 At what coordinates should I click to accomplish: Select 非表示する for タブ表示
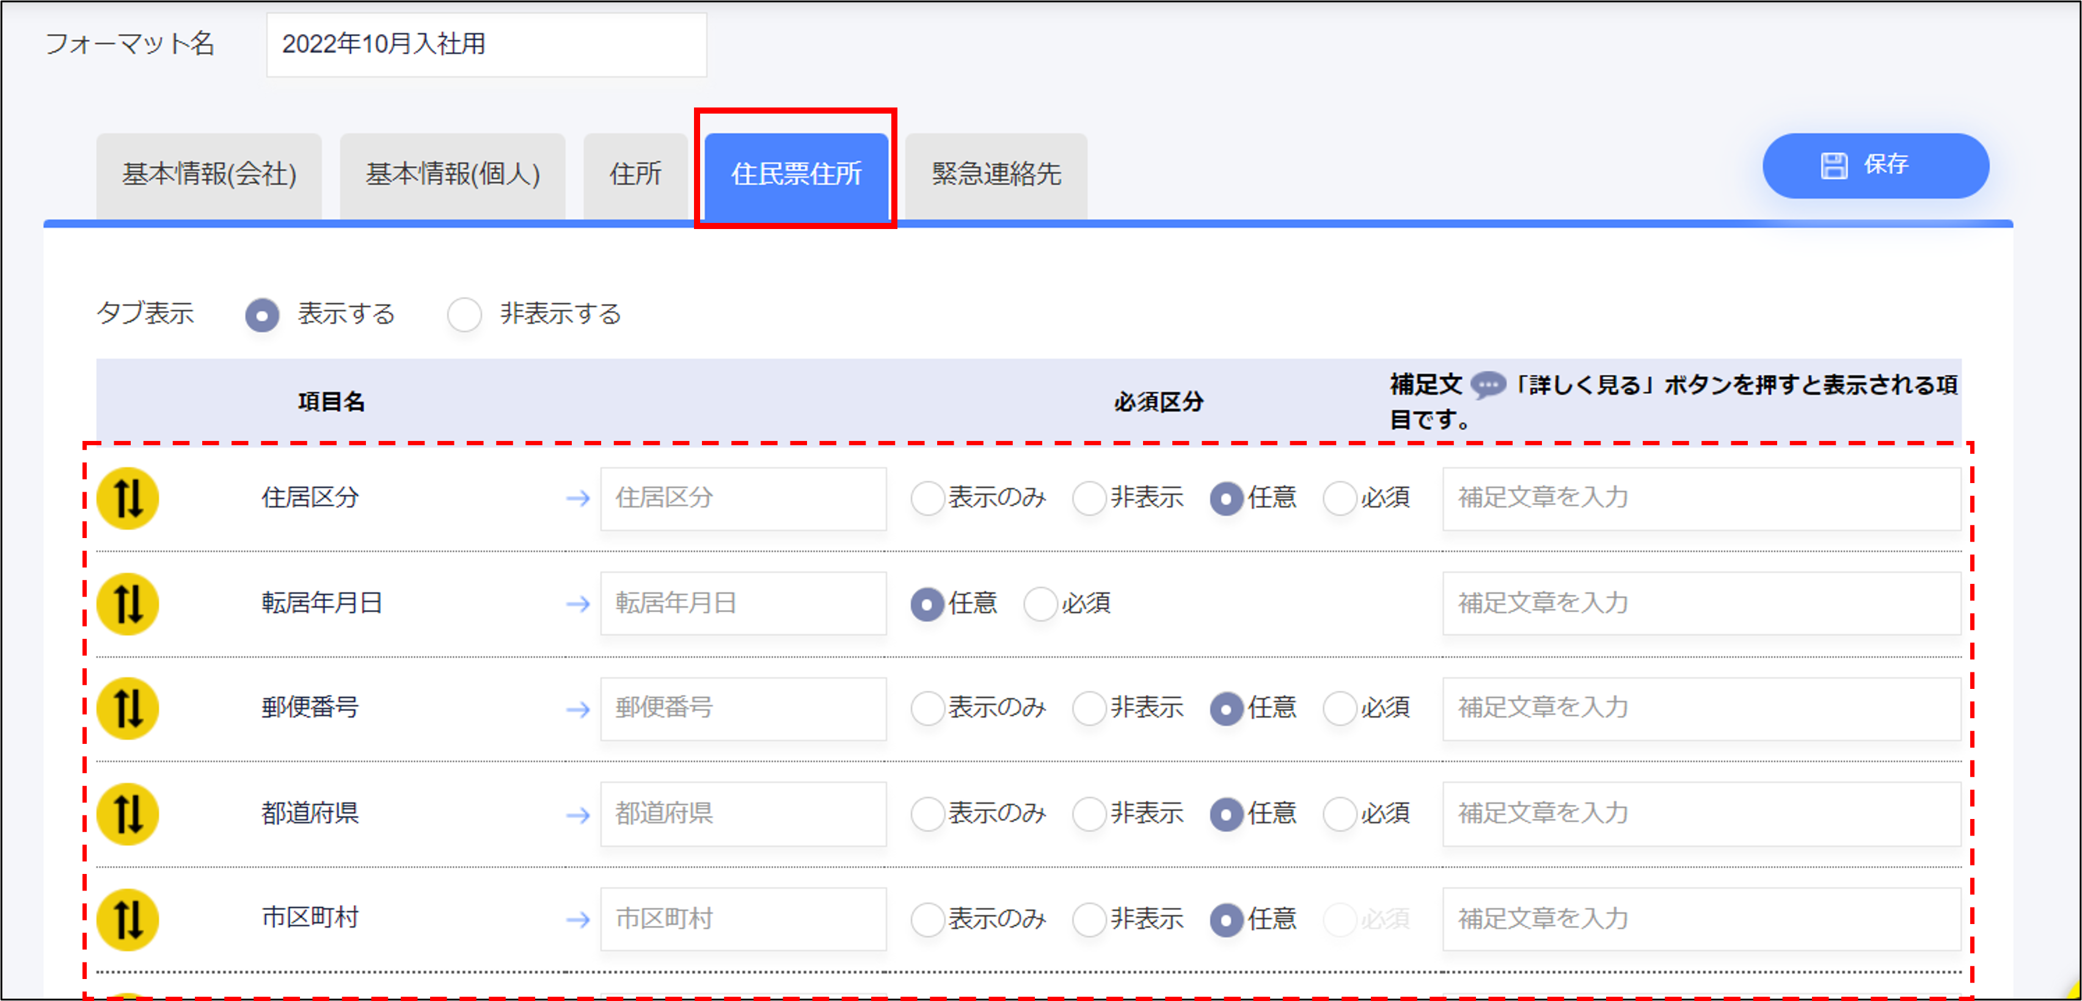pyautogui.click(x=465, y=315)
